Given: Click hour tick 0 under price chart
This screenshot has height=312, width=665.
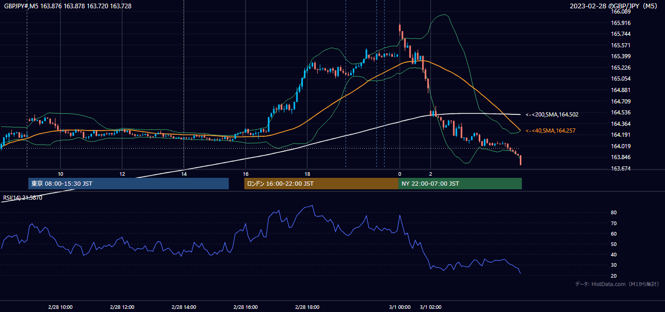Looking at the screenshot, I should pos(400,174).
